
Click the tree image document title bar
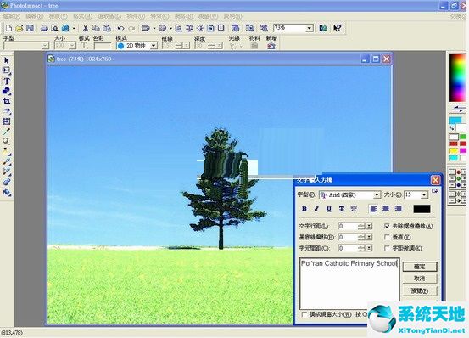[219, 59]
